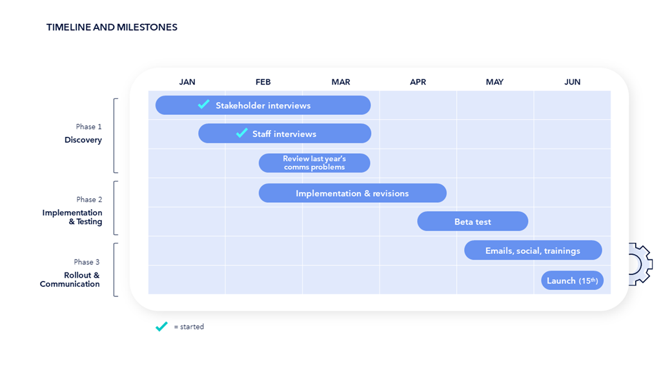Click the JAN month header
This screenshot has width=661, height=372.
[x=187, y=82]
